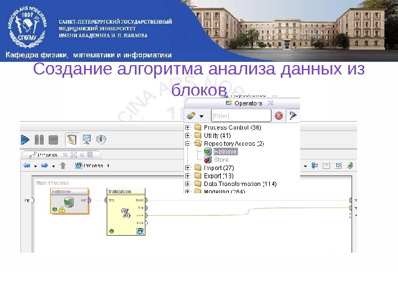The image size is (398, 298).
Task: Open the dropdown arrow in process right toolbar
Action: tap(305, 166)
